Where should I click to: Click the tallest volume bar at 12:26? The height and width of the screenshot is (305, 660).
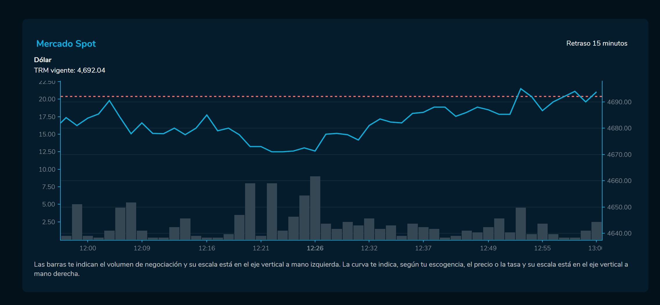click(315, 208)
